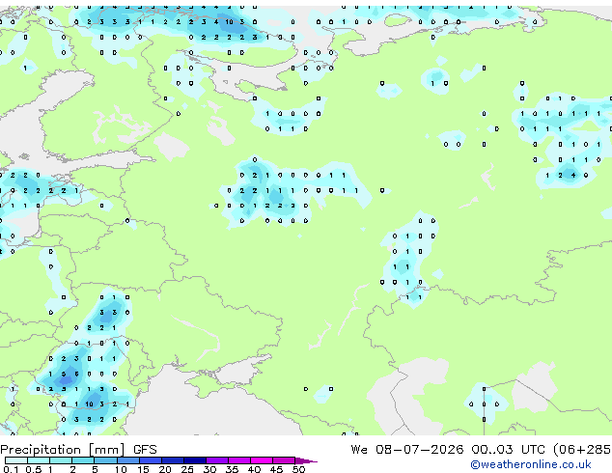The image size is (612, 473).
Task: Click the '0.1' legend scale label
Action: point(11,469)
